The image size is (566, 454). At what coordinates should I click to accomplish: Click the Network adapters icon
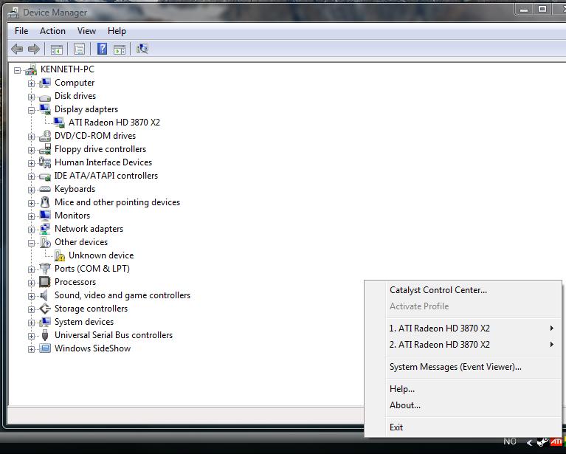click(45, 229)
